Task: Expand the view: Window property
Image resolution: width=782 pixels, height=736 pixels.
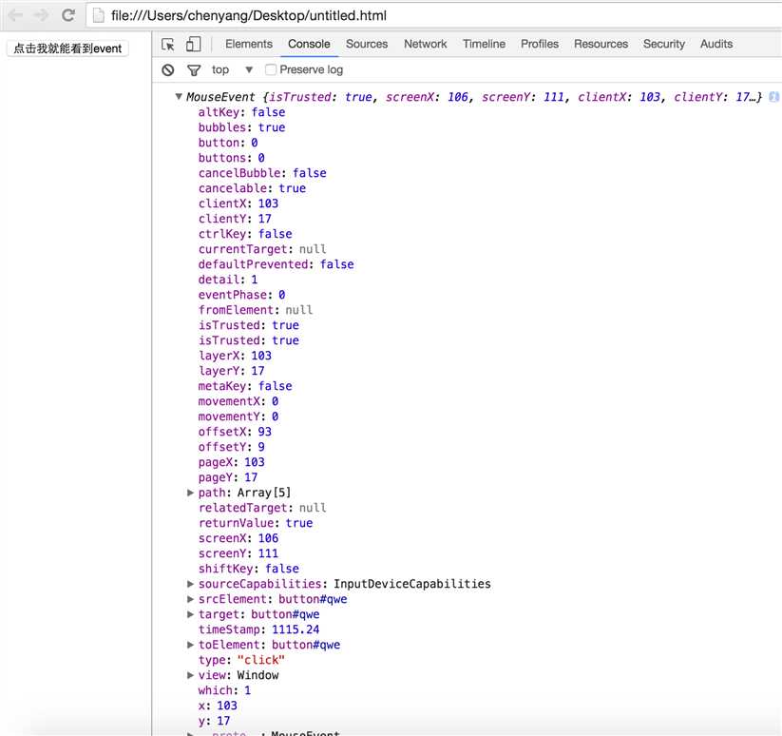Action: tap(190, 675)
